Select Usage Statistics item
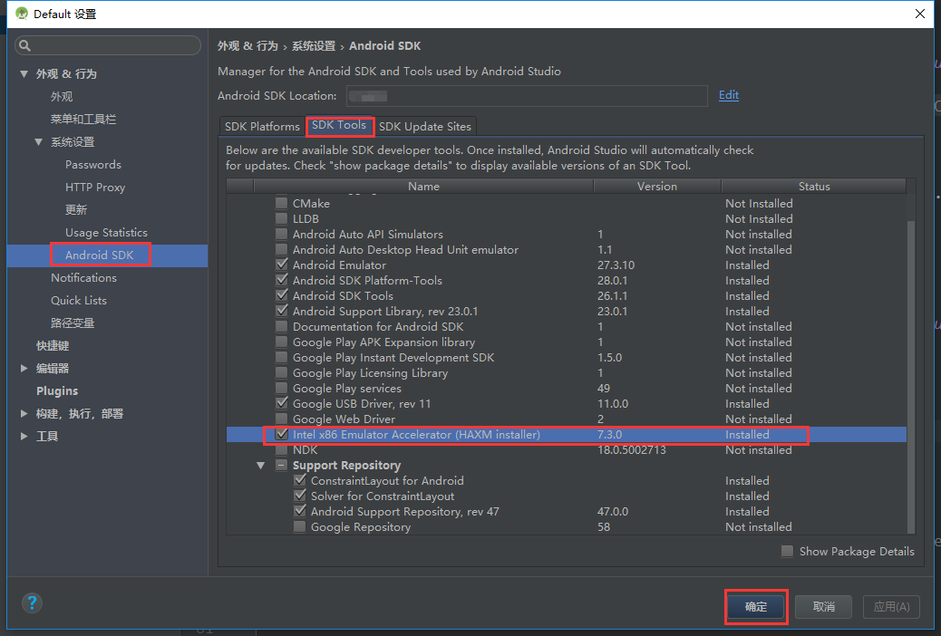Viewport: 941px width, 636px height. [106, 232]
